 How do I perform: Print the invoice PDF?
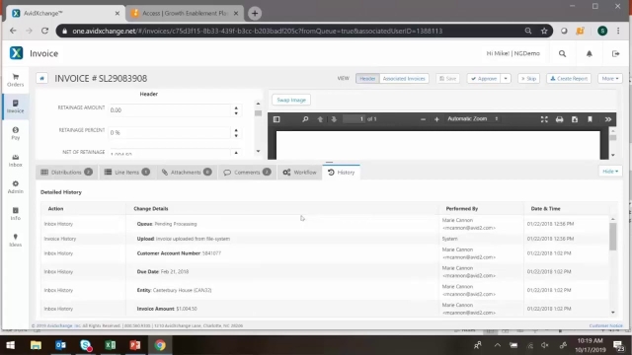560,119
